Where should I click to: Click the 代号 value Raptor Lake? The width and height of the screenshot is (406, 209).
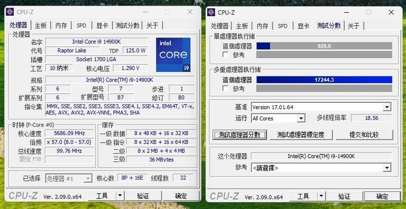point(72,51)
